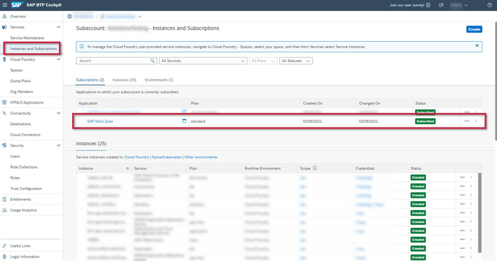Open Users under Security
The height and width of the screenshot is (261, 497).
point(15,156)
